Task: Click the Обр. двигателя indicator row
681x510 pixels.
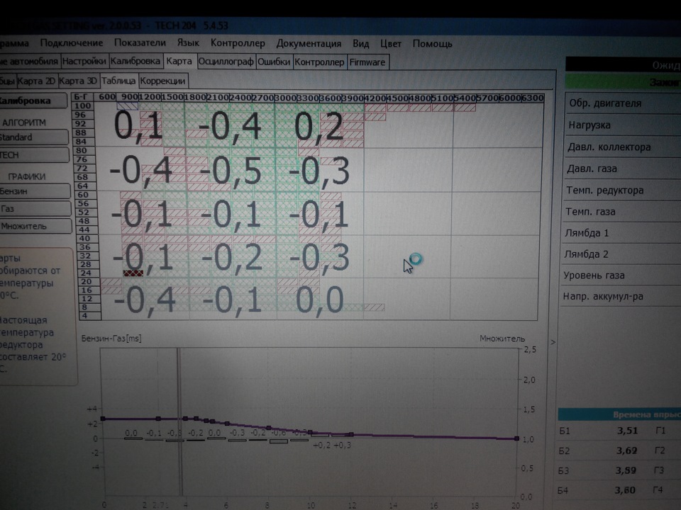Action: [622, 103]
